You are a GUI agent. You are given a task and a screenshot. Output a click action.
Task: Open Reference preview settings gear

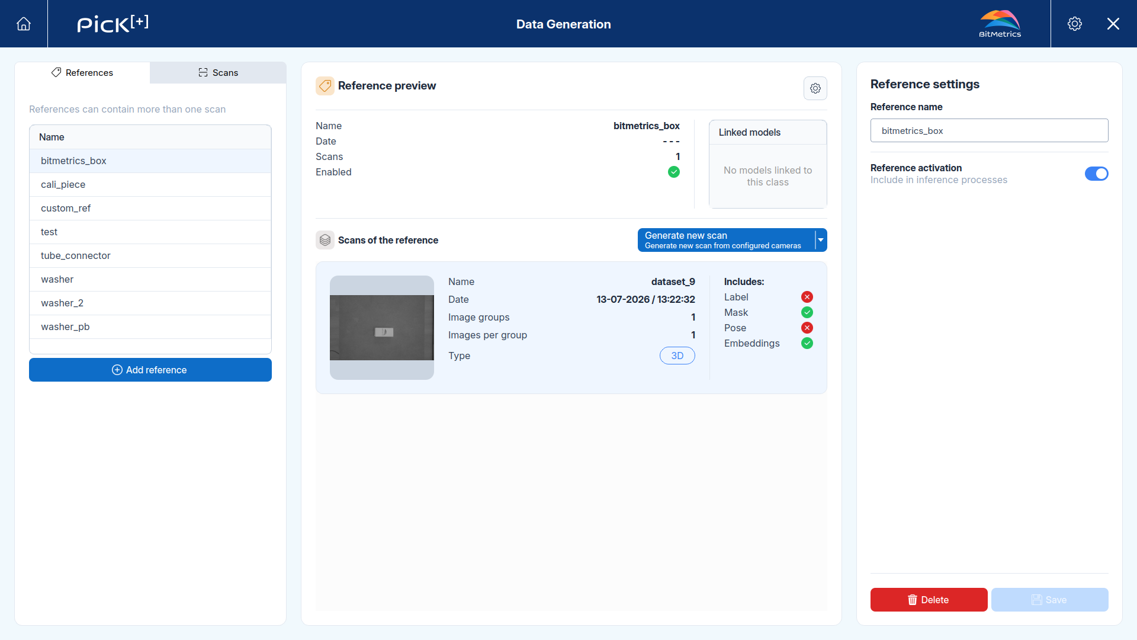coord(815,88)
